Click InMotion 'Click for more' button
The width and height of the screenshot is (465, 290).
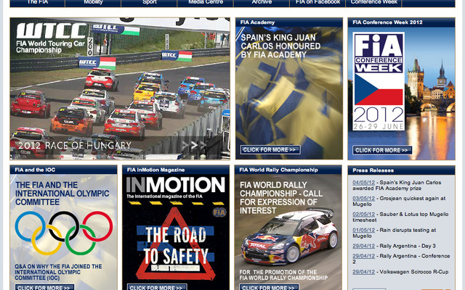pos(157,287)
